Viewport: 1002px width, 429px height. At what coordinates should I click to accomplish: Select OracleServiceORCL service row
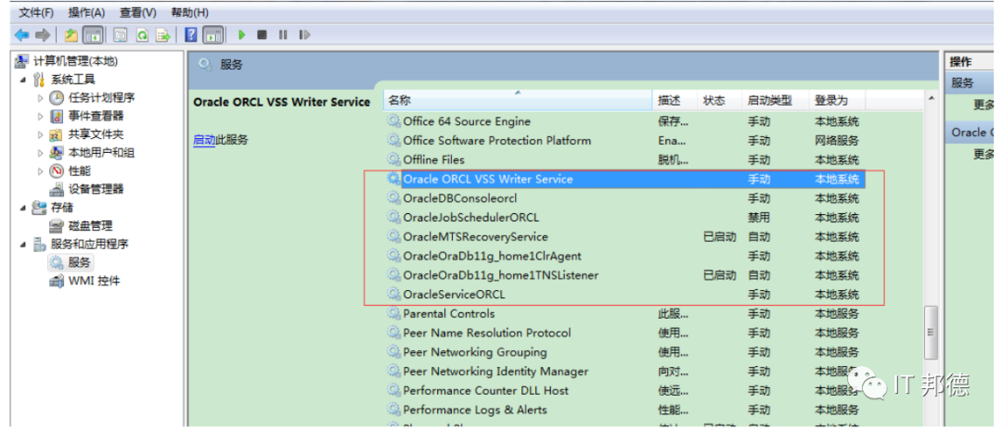pyautogui.click(x=625, y=295)
